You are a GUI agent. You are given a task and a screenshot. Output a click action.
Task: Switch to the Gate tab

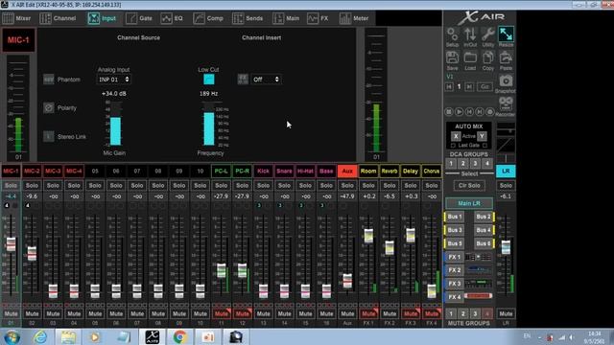coord(139,18)
